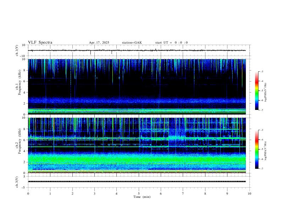Screen dimensions: 281x217
Task: Select the date "Apr. 17, 2025"
Action: [x=99, y=43]
